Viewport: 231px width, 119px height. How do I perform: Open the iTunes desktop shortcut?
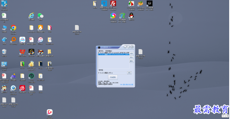(40, 40)
